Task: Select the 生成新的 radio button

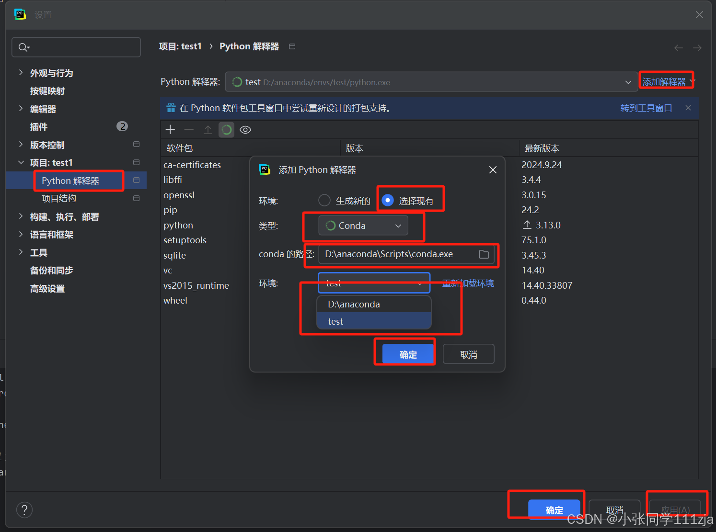Action: (x=324, y=200)
